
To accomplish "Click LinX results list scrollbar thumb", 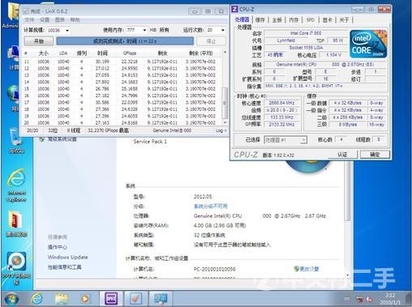I will point(225,103).
